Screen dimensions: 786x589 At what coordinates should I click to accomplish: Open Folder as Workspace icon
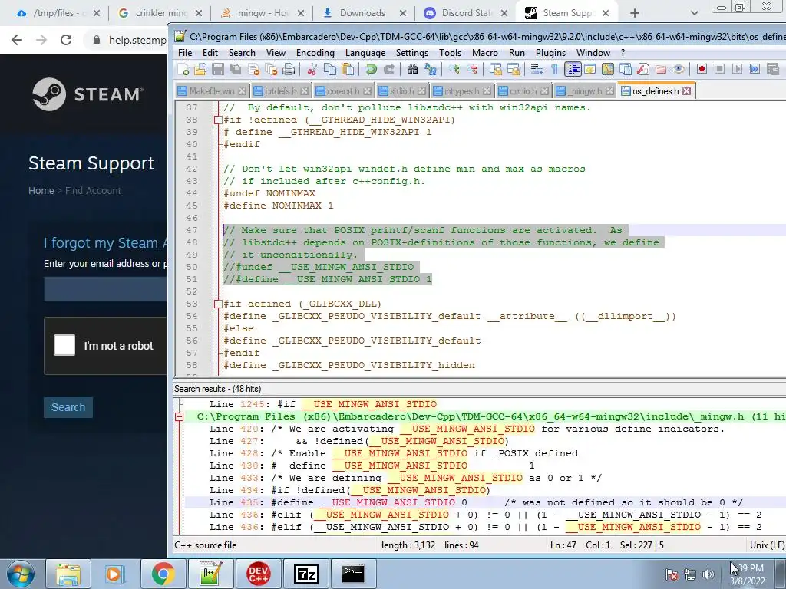click(661, 69)
